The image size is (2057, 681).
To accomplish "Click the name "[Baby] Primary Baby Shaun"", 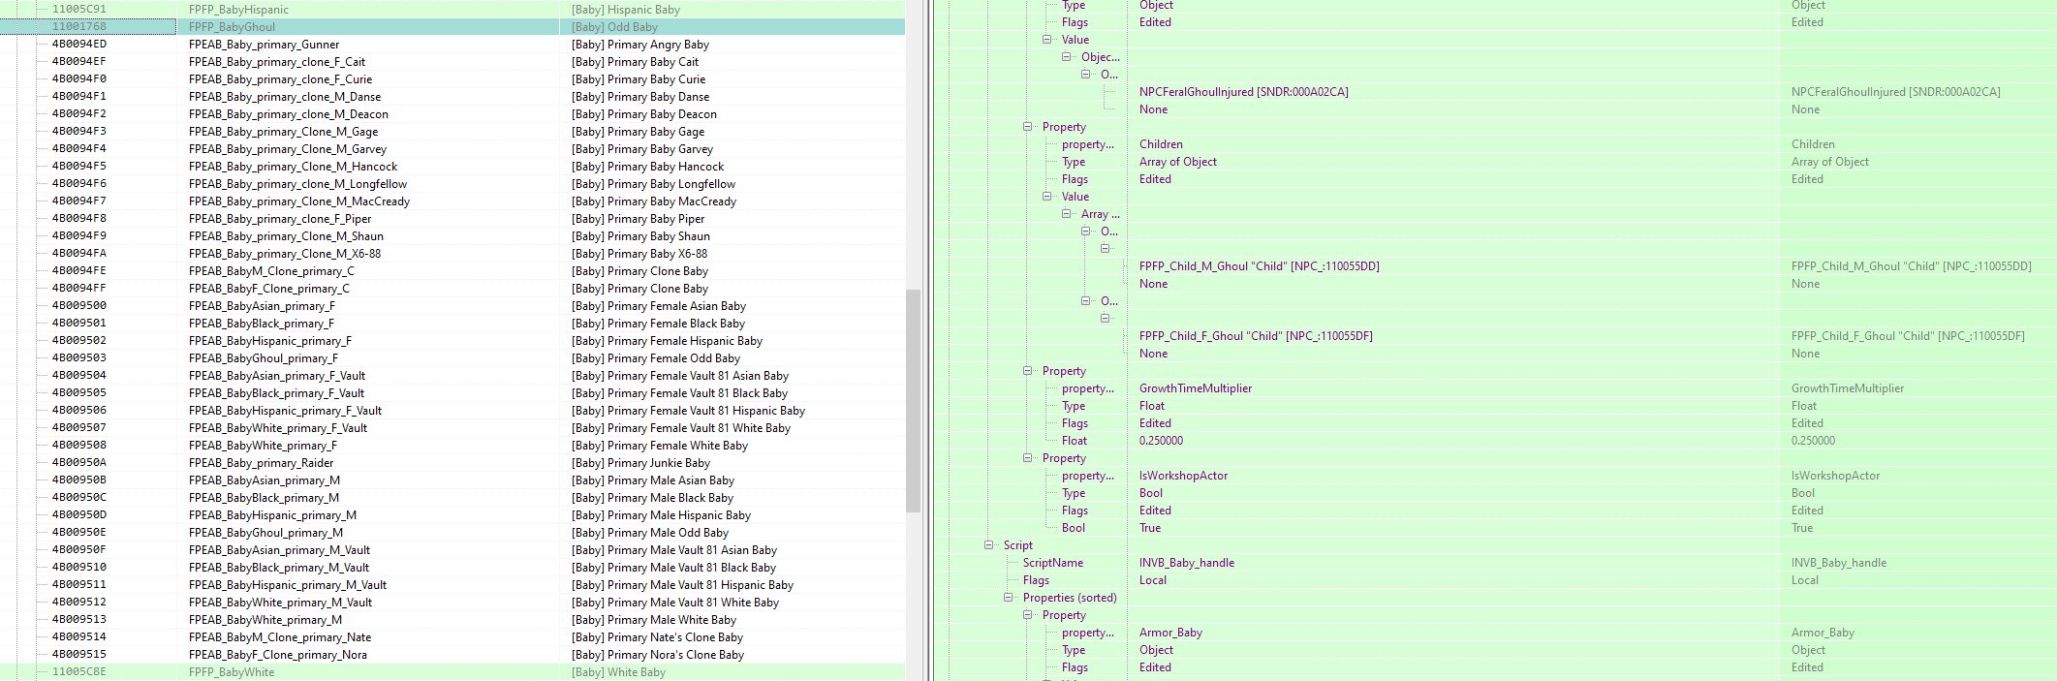I will [x=640, y=236].
